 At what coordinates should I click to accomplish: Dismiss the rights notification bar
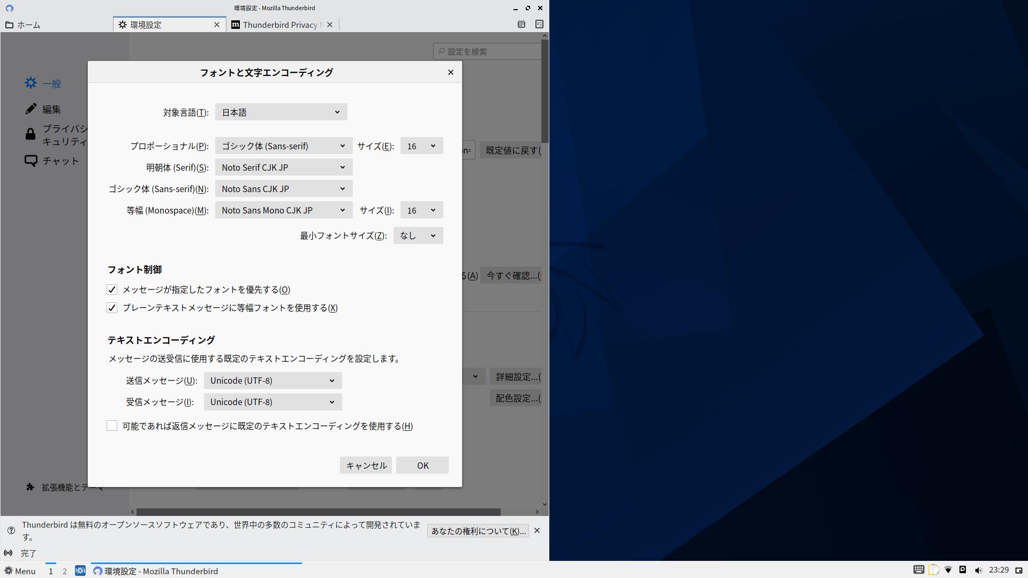[536, 530]
